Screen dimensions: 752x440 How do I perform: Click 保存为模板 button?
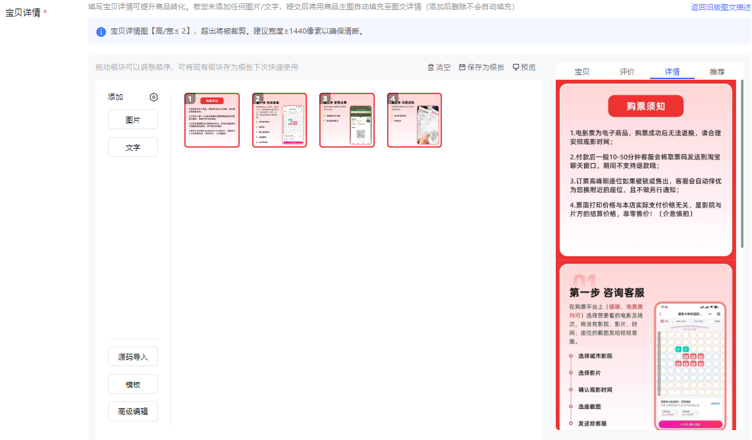[481, 67]
